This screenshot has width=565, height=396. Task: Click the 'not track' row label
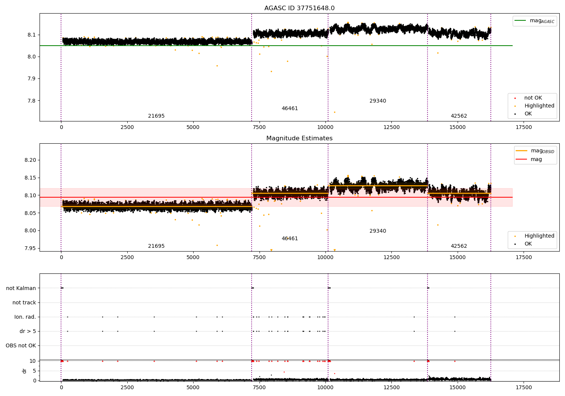tap(24, 303)
